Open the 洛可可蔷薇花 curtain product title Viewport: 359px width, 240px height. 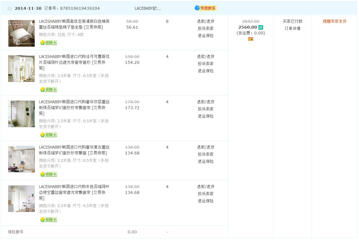(74, 59)
